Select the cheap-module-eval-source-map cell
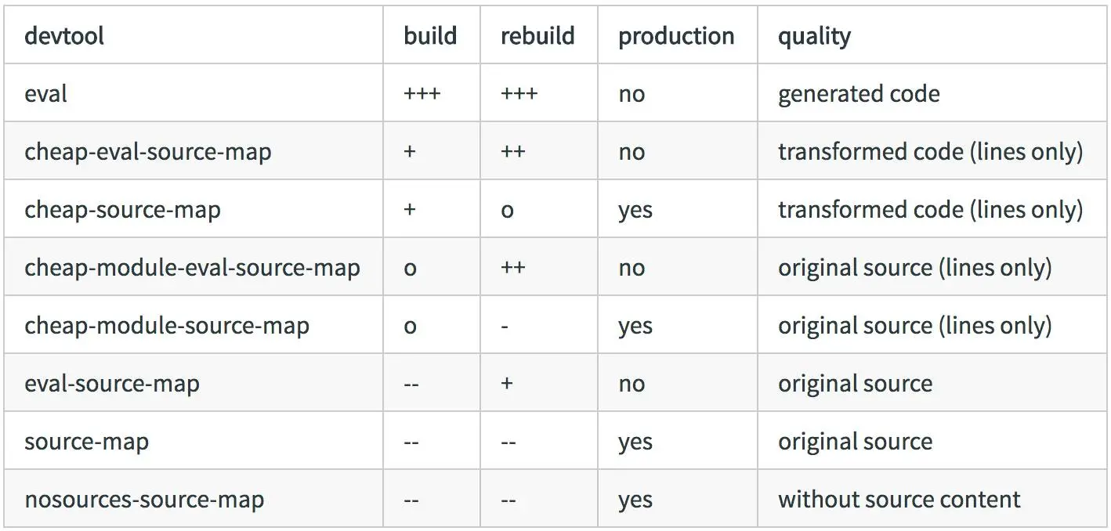 [x=192, y=268]
